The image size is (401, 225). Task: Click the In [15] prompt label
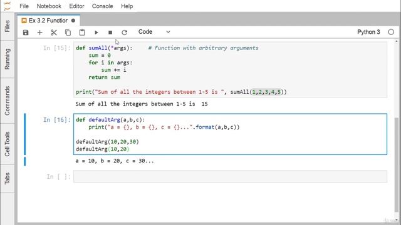click(56, 48)
